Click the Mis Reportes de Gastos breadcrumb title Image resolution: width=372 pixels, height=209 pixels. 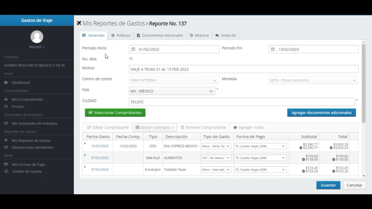coord(114,23)
